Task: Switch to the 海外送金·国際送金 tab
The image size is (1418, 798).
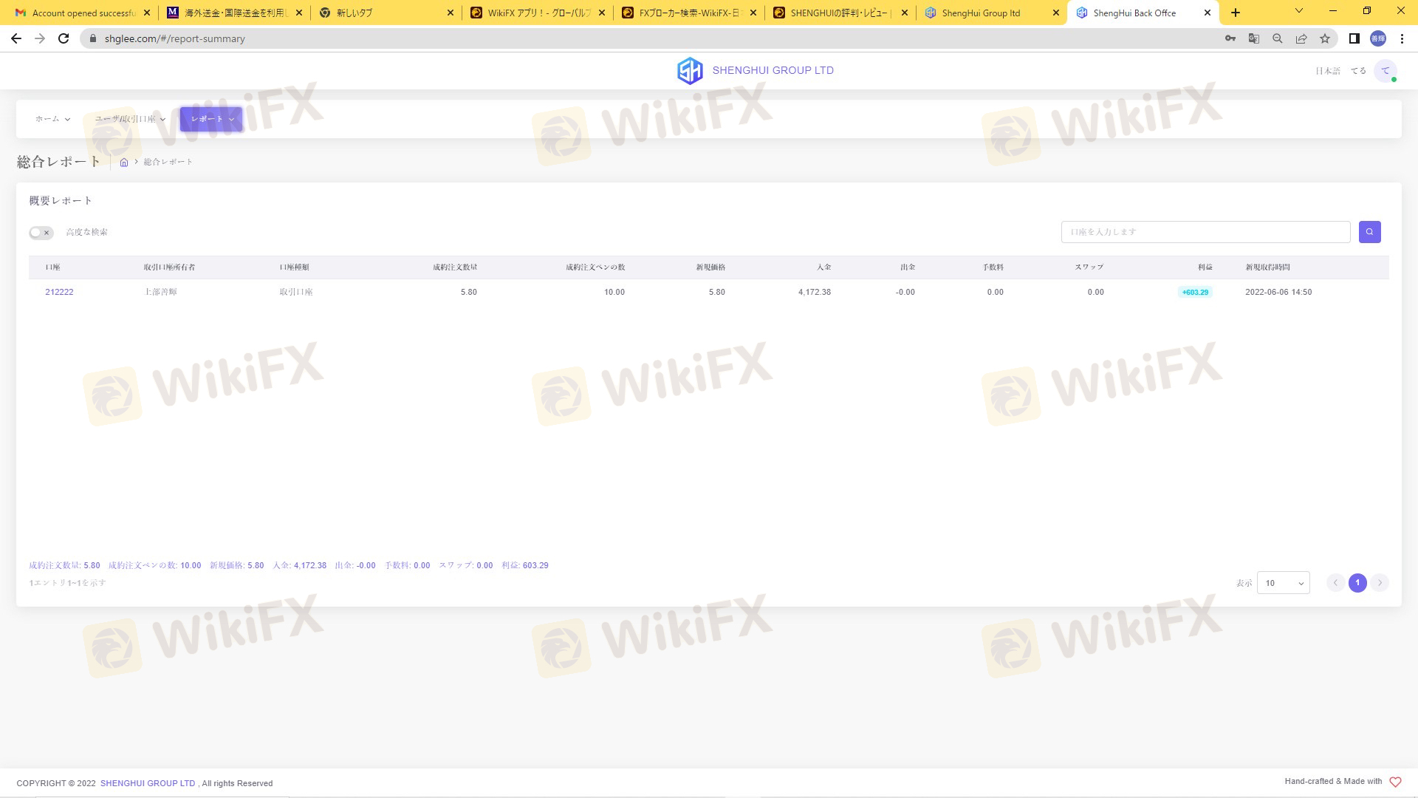Action: [233, 13]
